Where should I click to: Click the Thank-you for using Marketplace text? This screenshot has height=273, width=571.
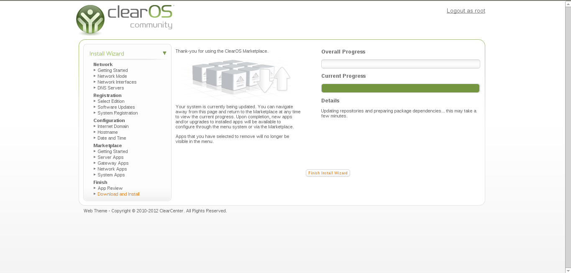(x=222, y=51)
